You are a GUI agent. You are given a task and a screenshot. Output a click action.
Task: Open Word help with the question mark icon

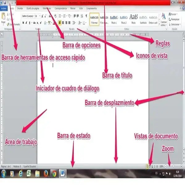click(x=183, y=8)
